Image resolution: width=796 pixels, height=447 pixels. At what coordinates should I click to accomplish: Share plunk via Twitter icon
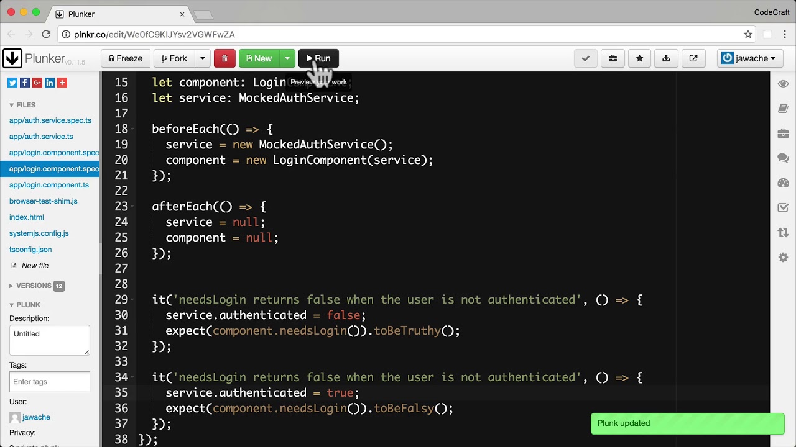point(12,83)
